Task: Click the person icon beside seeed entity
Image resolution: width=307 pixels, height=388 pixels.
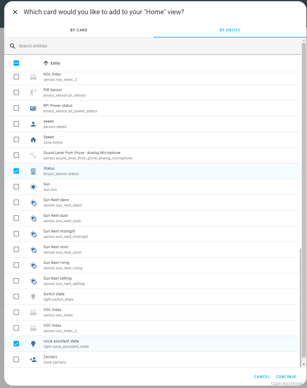Action: tap(33, 124)
